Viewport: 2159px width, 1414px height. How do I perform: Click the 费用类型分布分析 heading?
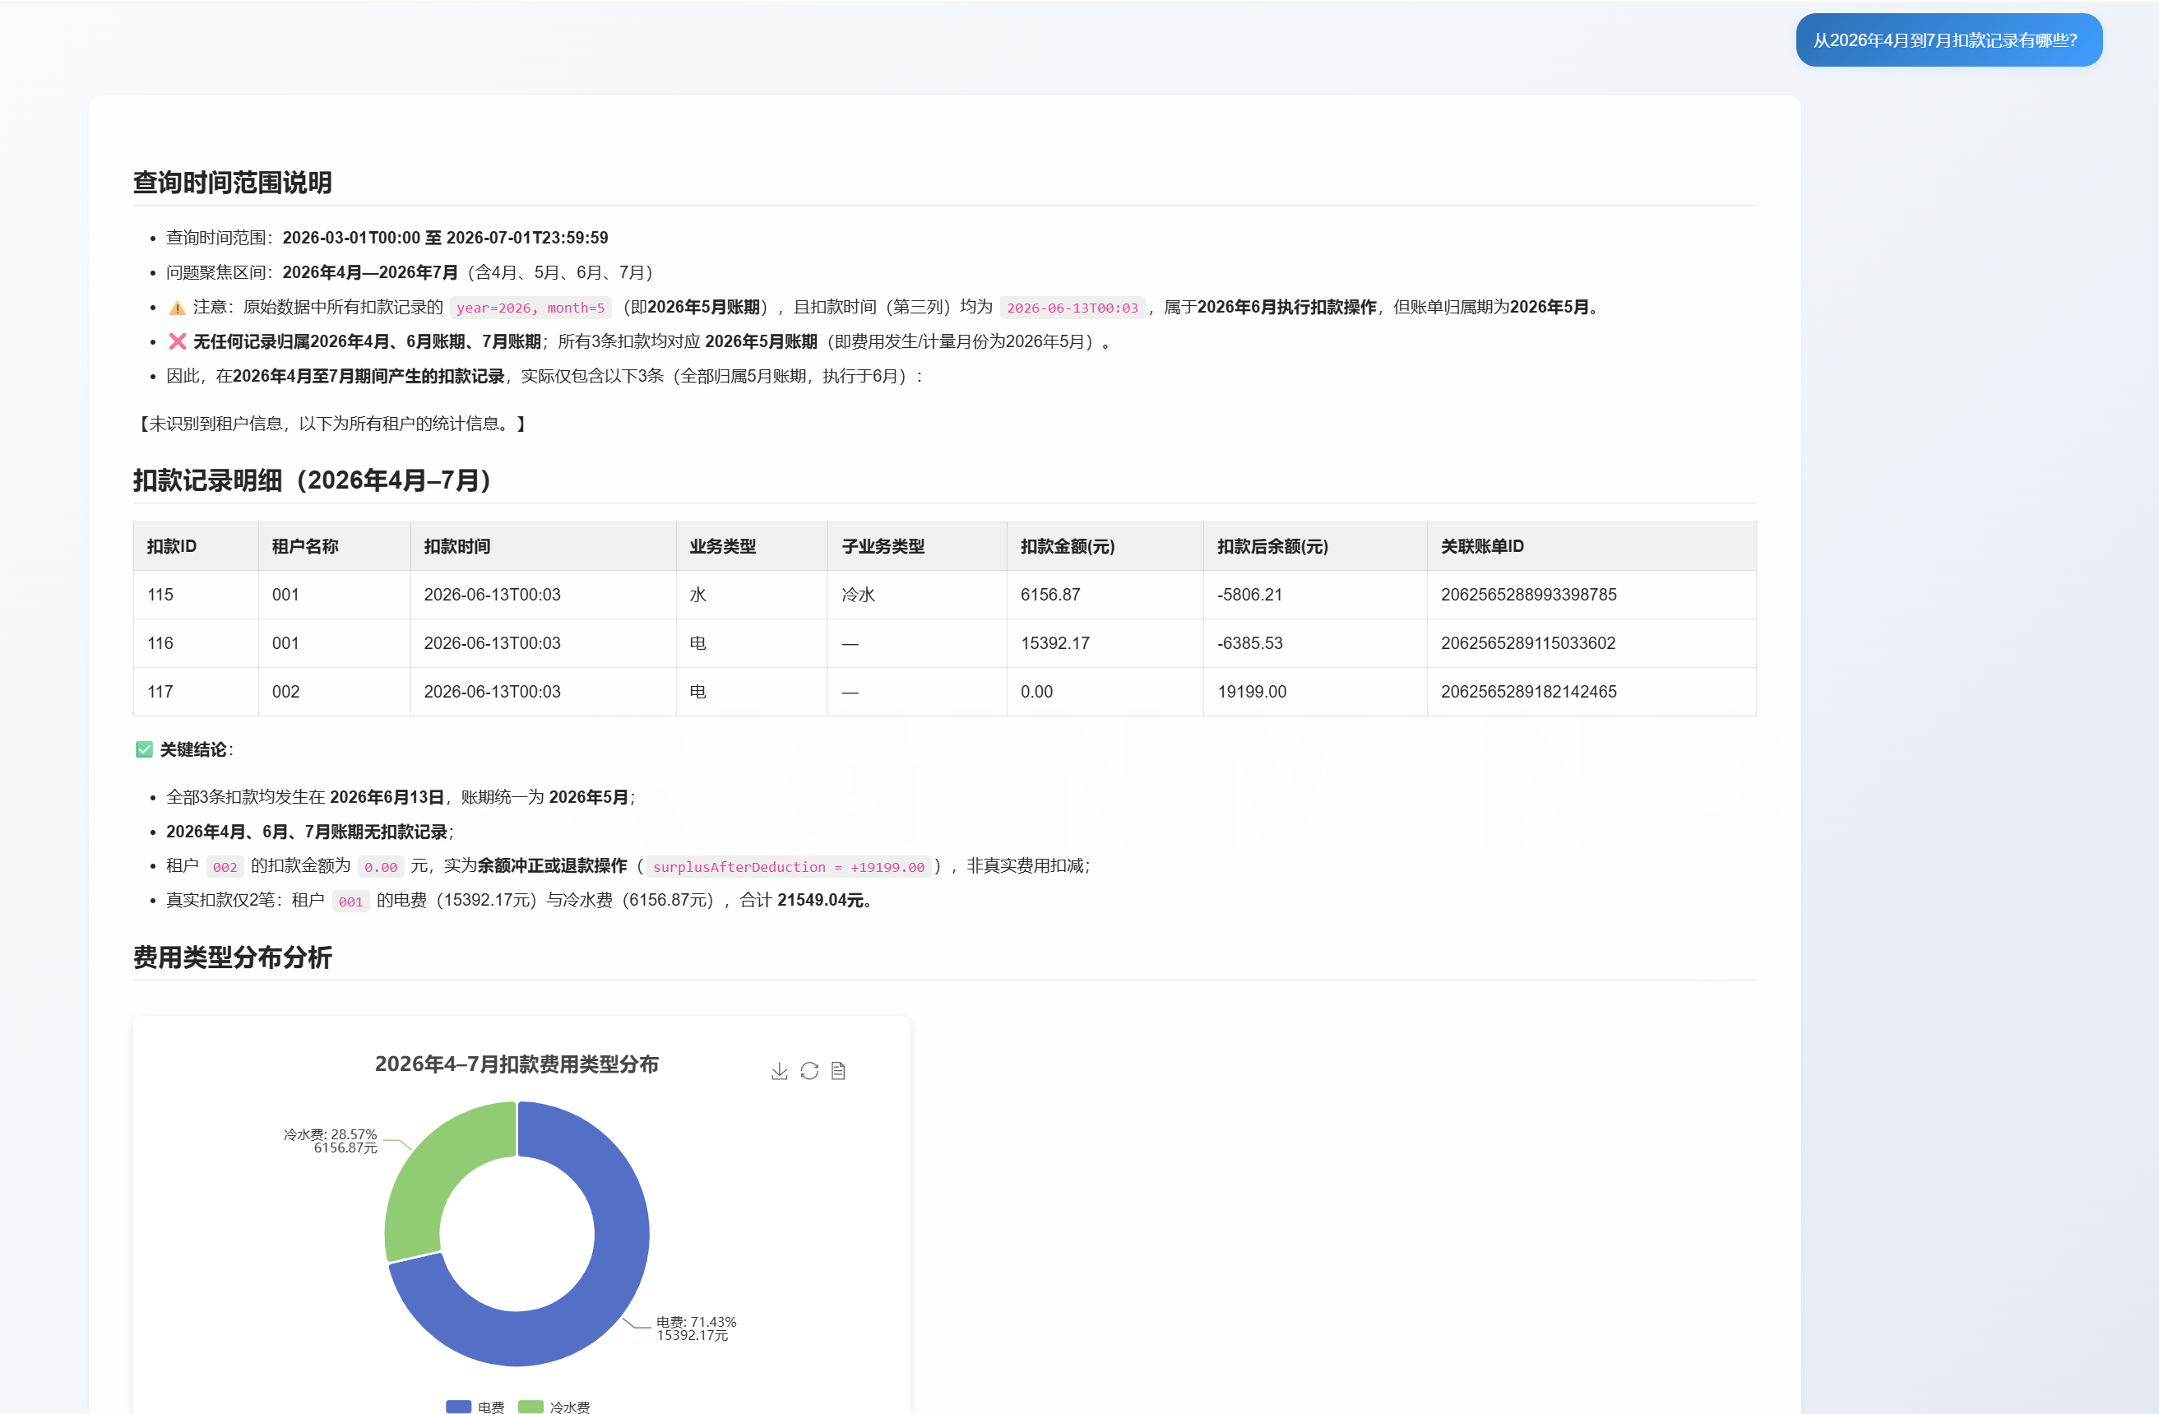pyautogui.click(x=232, y=957)
